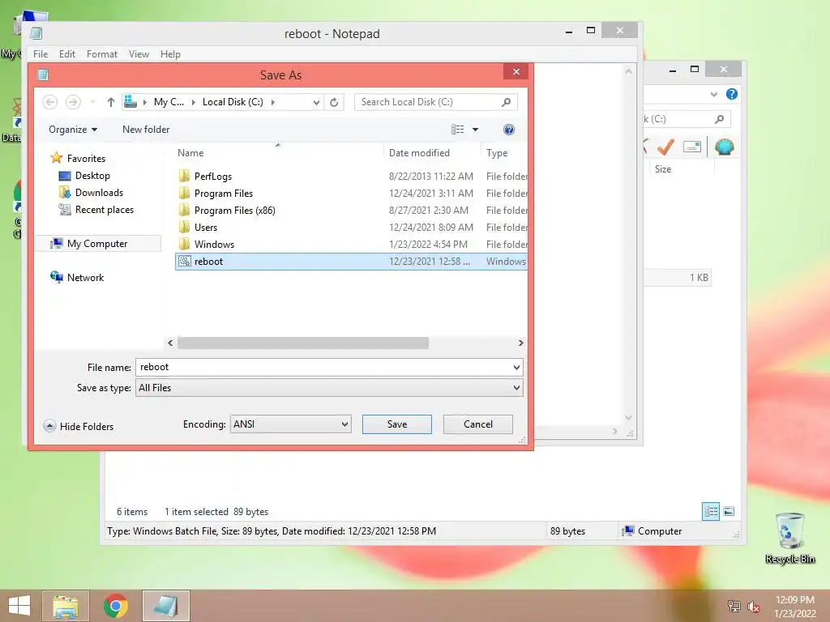Screen dimensions: 830x622
Task: Click the Local Disk (C:) breadcrumb
Action: click(233, 102)
